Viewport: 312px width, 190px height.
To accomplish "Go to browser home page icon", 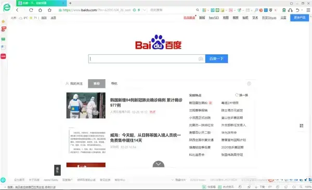I will pyautogui.click(x=40, y=10).
